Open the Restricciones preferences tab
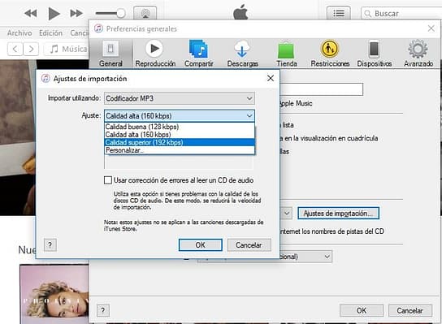442x324 pixels. pyautogui.click(x=330, y=54)
